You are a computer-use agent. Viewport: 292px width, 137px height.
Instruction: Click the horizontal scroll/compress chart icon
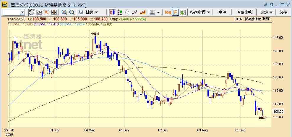[x=54, y=12]
